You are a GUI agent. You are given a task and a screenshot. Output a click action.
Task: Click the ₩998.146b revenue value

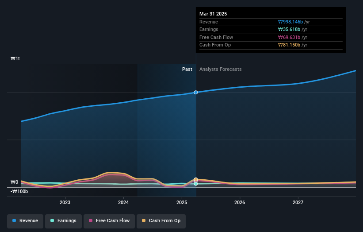(x=290, y=22)
